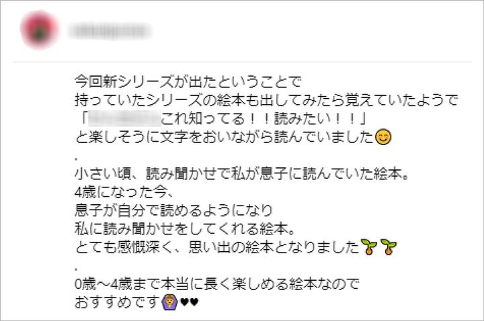The image size is (484, 321).
Task: Click the second seedling emoji
Action: [x=389, y=246]
